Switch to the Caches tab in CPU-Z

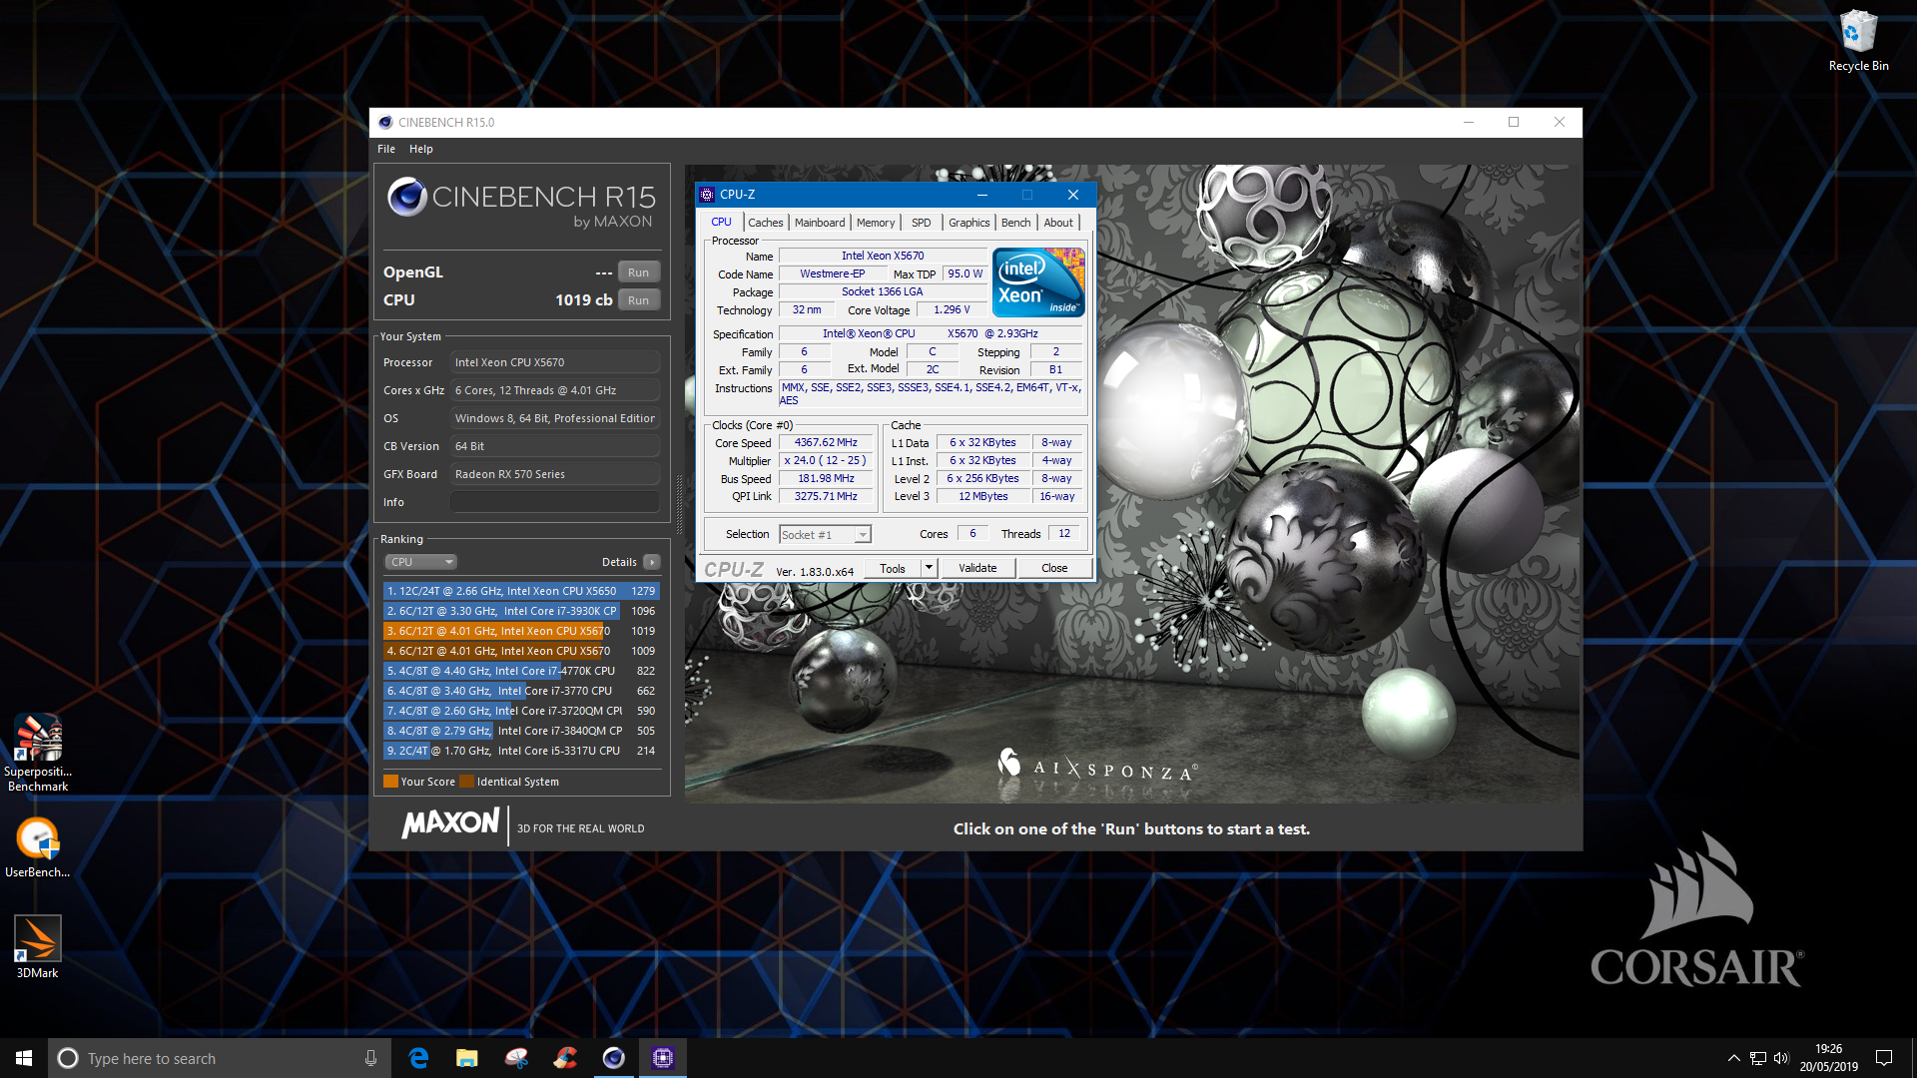[x=766, y=223]
